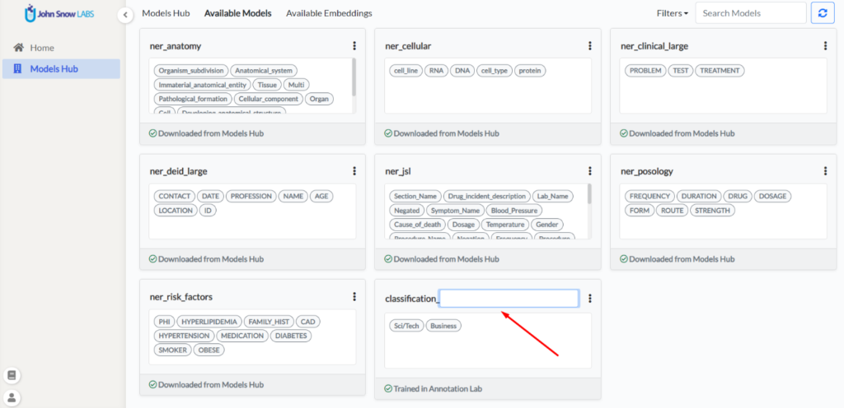Open the Filters dropdown

673,13
